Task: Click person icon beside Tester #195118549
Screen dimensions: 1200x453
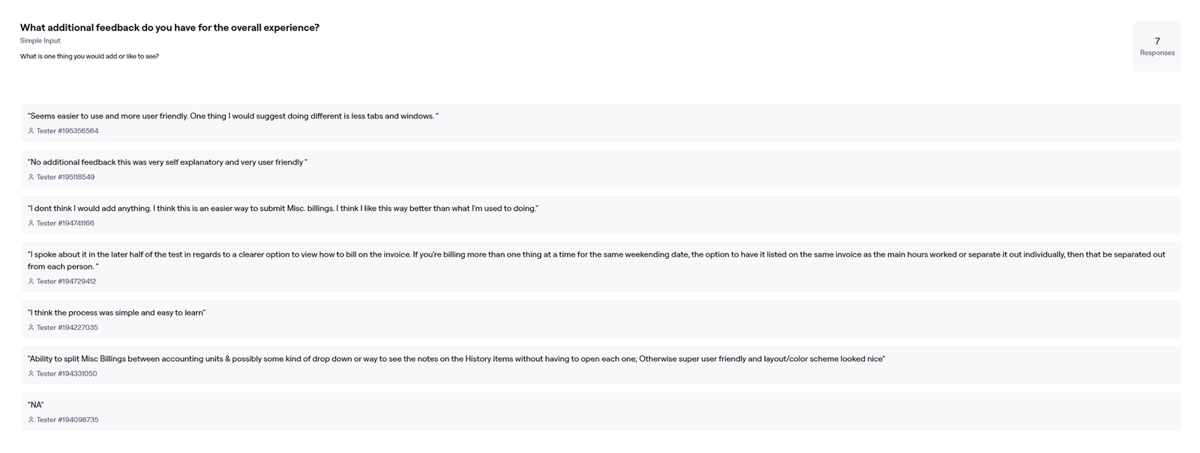Action: (31, 178)
